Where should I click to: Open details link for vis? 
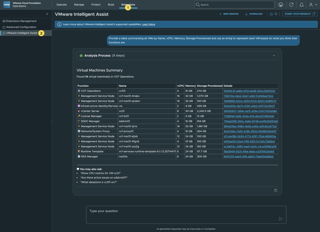pyautogui.click(x=249, y=106)
